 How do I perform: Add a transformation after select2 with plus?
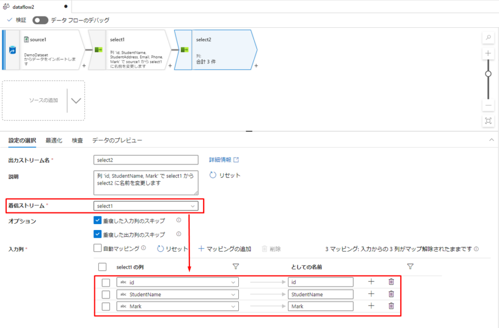coord(256,66)
